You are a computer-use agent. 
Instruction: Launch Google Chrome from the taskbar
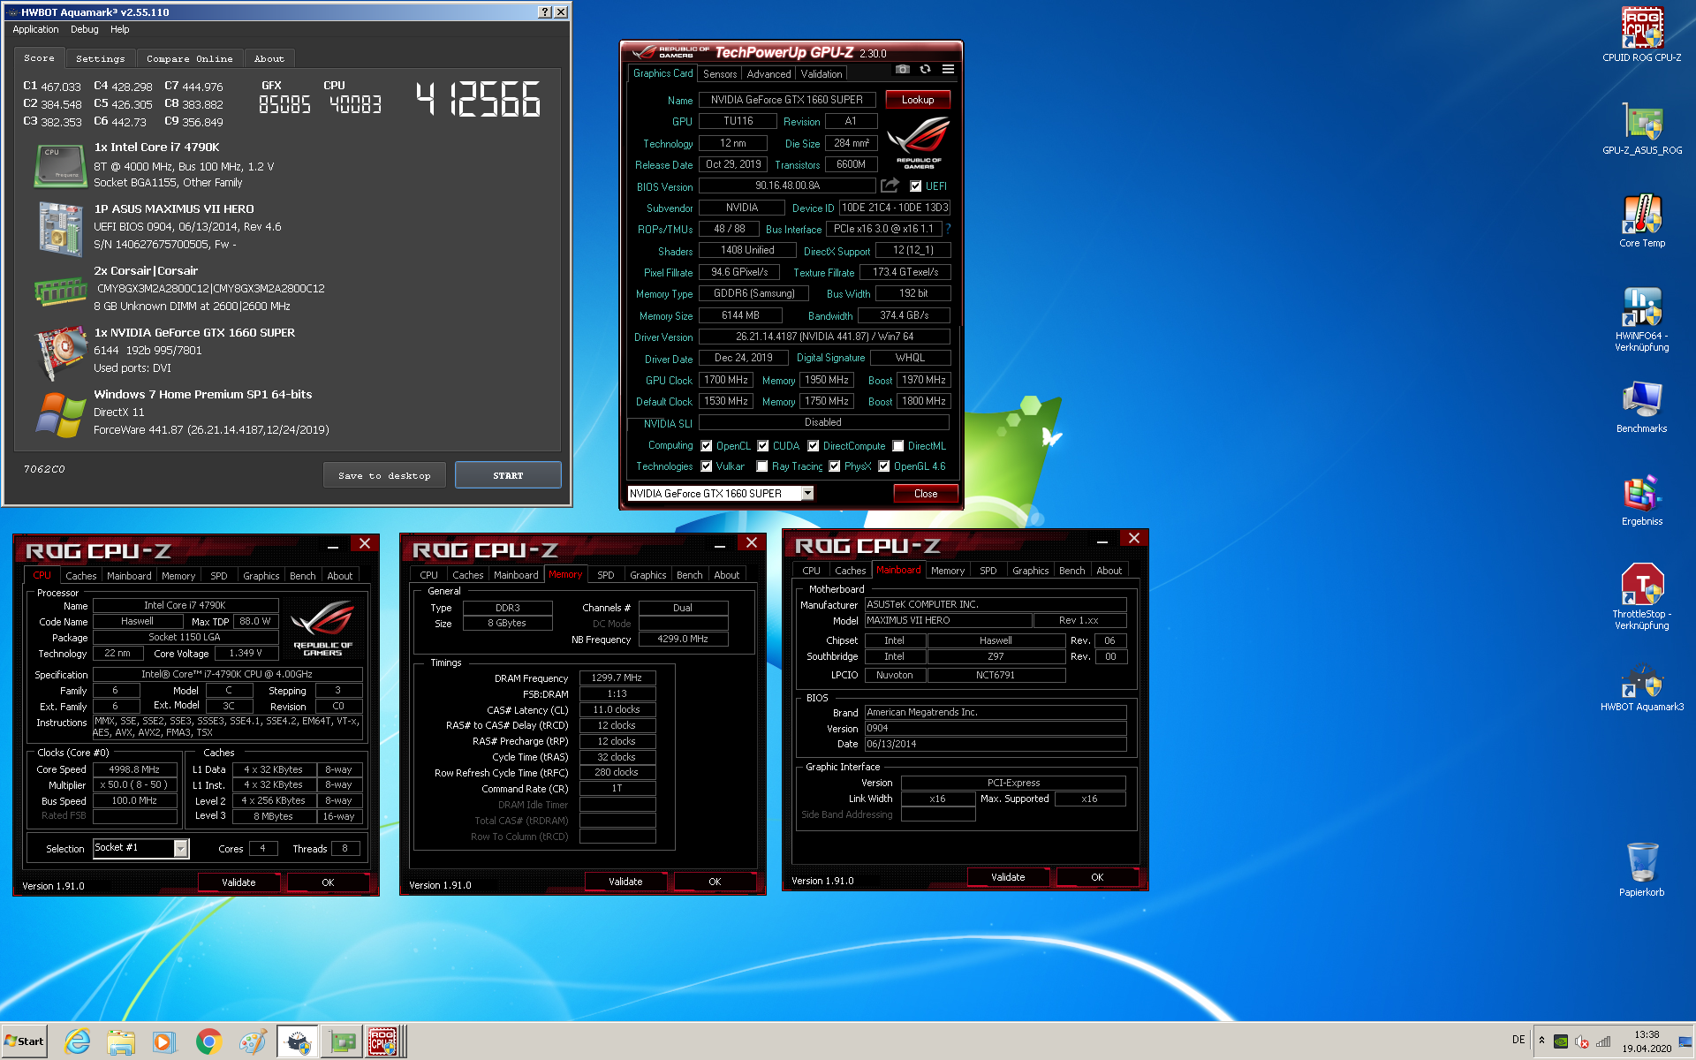(x=208, y=1041)
